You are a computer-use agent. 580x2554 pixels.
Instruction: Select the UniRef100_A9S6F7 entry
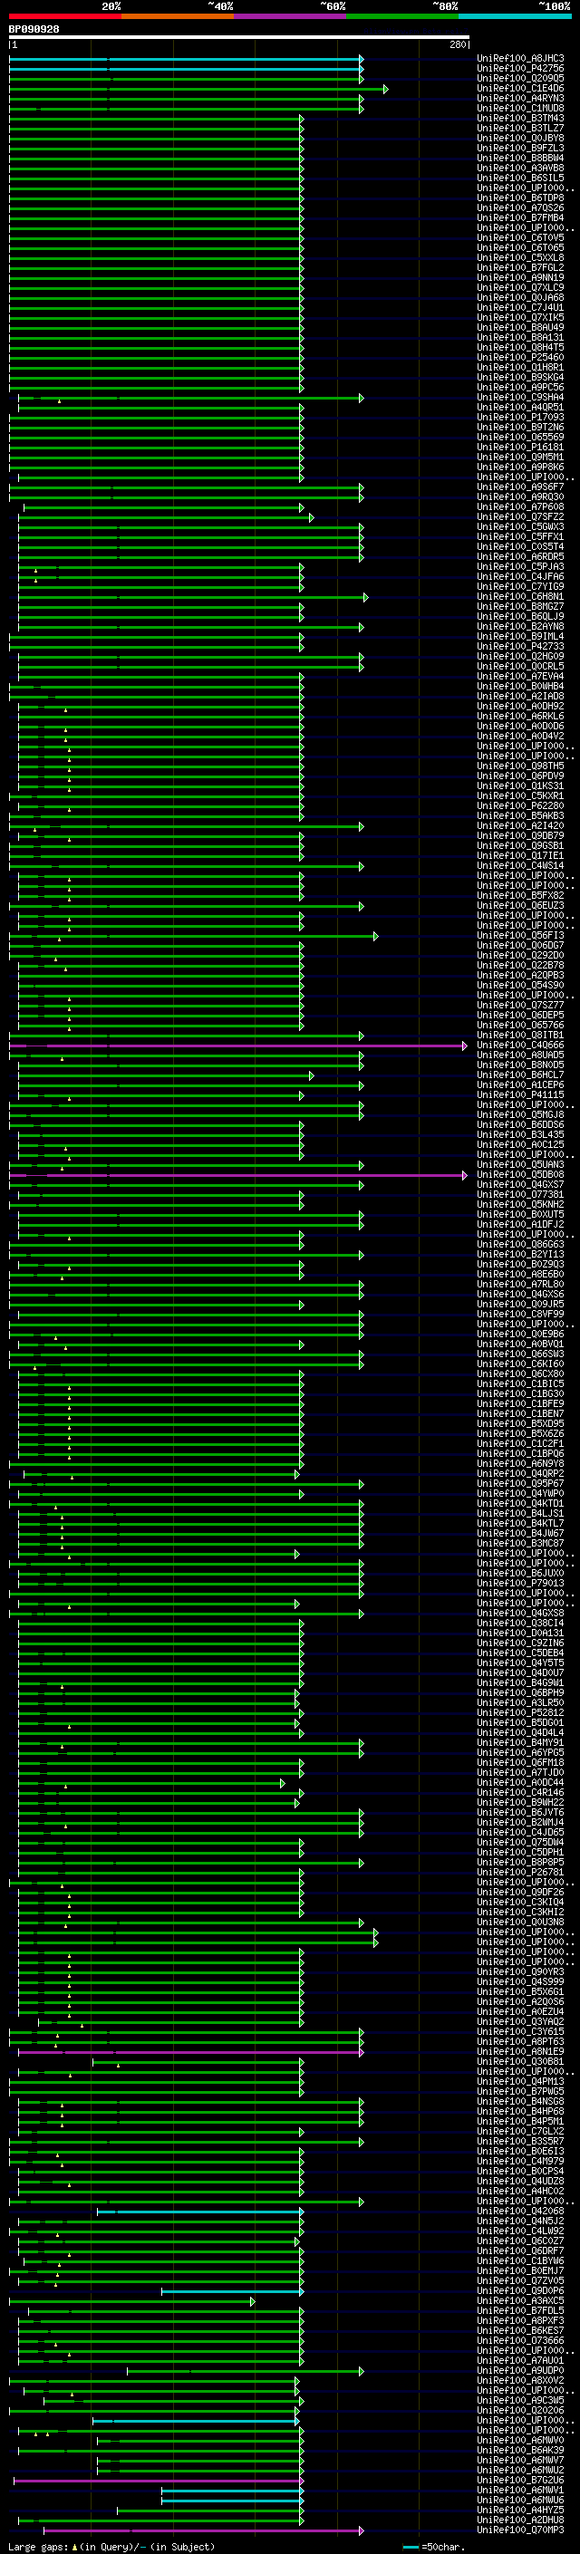coord(520,487)
